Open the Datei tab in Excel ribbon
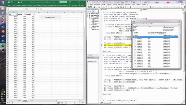The image size is (186, 105). [9, 5]
